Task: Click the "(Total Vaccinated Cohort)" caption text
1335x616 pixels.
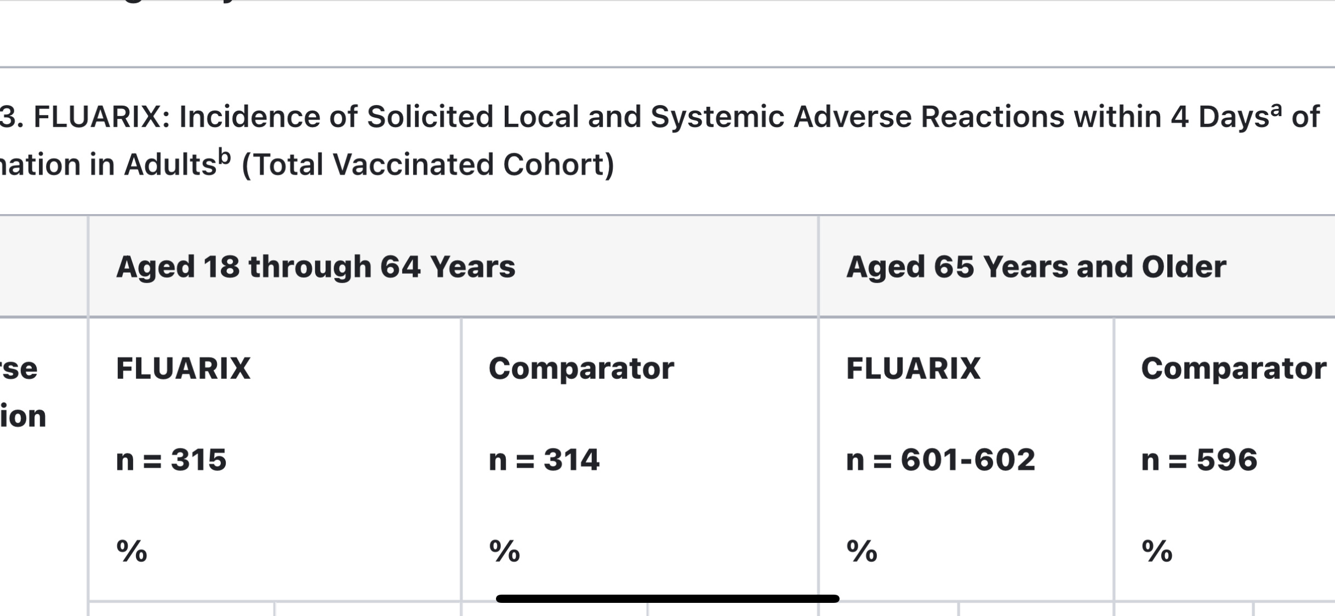Action: [428, 165]
